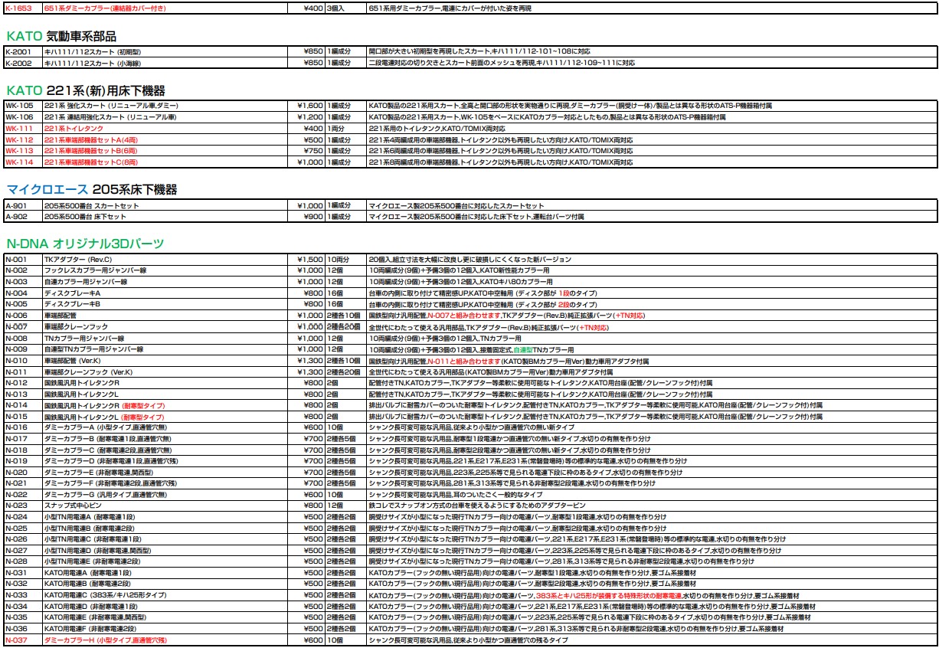The width and height of the screenshot is (939, 648).
Task: Click 'KATO用電連D' product name
Action: pyautogui.click(x=67, y=607)
